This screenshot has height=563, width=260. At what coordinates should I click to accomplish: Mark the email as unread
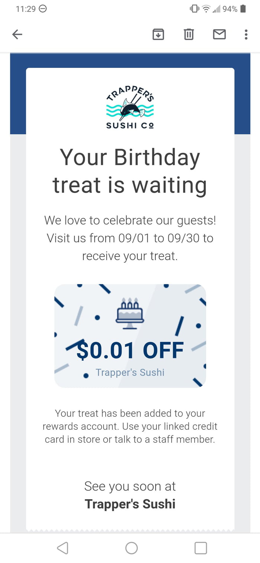[x=219, y=34]
